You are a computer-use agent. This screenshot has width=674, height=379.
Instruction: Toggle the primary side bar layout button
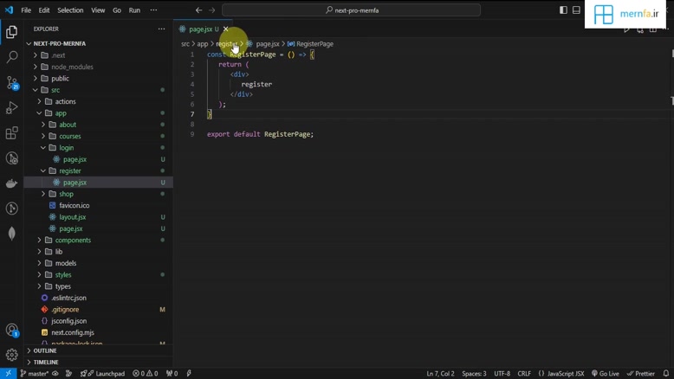[563, 10]
